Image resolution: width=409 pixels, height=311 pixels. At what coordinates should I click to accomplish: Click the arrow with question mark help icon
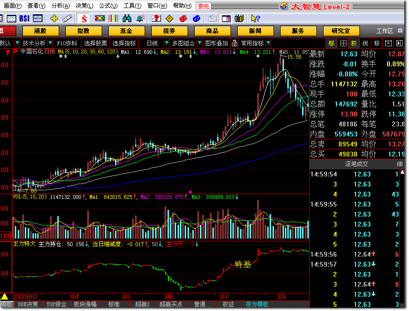(255, 19)
